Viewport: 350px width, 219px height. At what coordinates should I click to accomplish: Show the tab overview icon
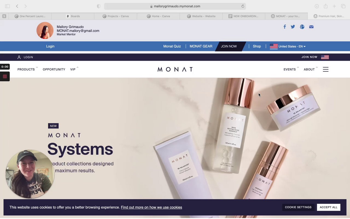coord(343,6)
